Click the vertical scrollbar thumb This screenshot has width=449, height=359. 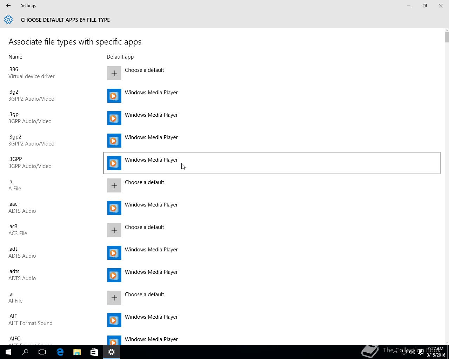coord(447,37)
